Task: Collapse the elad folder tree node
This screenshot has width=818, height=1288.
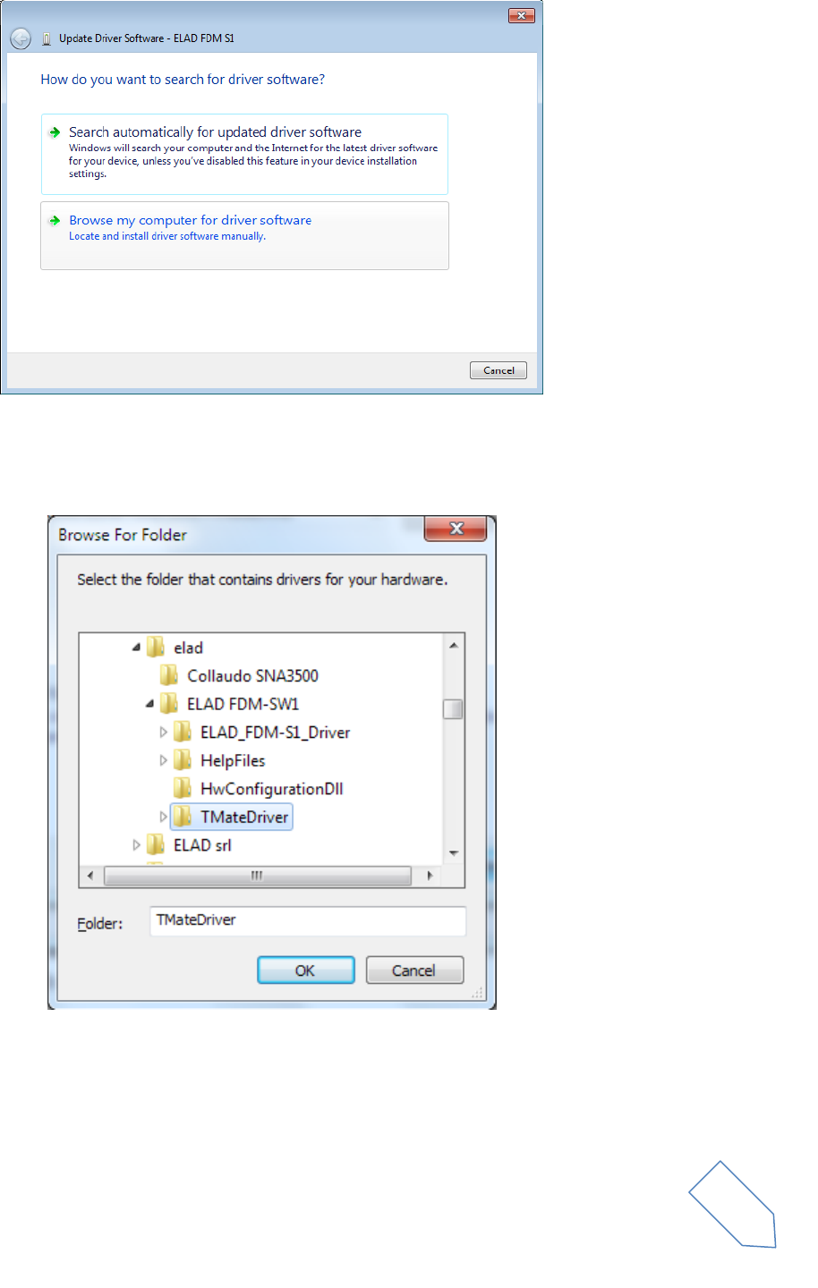Action: tap(136, 648)
